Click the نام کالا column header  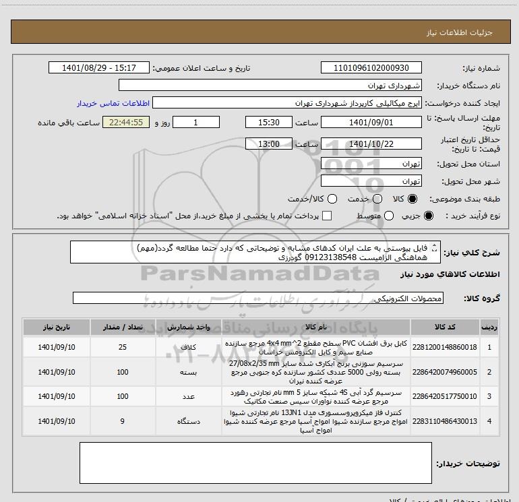[315, 327]
